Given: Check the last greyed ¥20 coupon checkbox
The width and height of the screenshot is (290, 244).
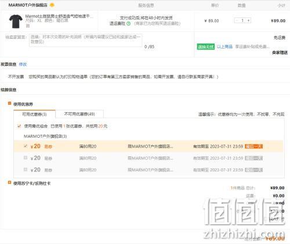Looking at the screenshot, I should [x=26, y=170].
